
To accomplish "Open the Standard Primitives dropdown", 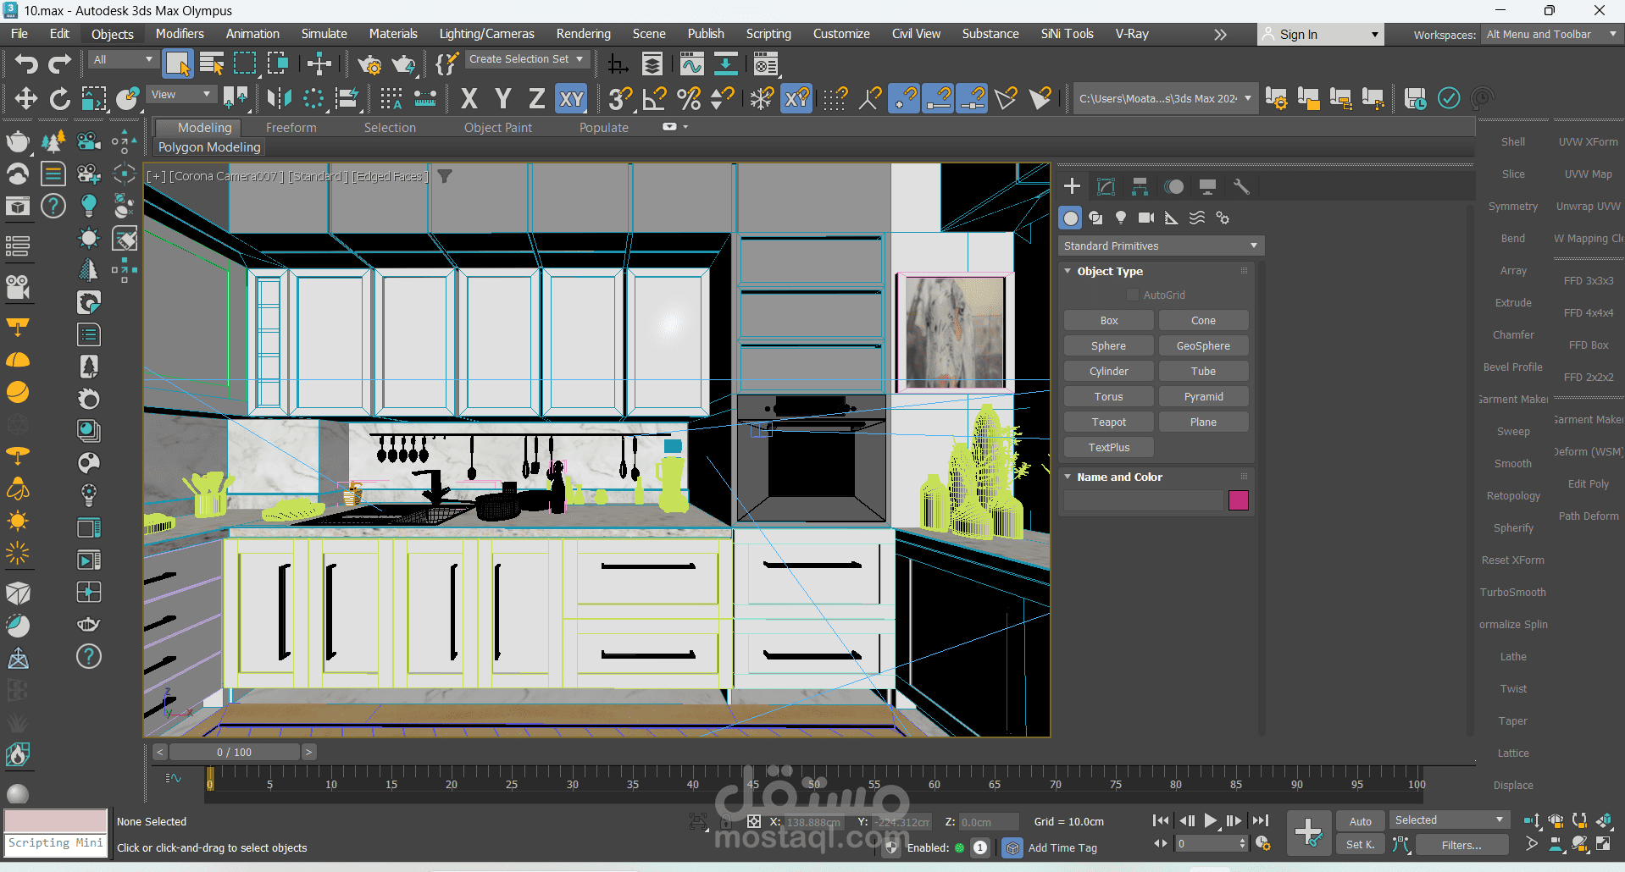I will (1160, 246).
